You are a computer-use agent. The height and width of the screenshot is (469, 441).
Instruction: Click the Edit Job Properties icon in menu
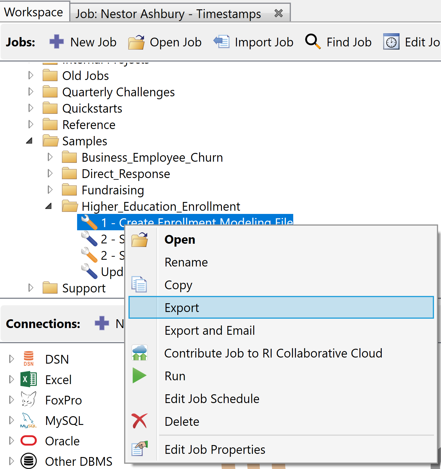click(140, 448)
